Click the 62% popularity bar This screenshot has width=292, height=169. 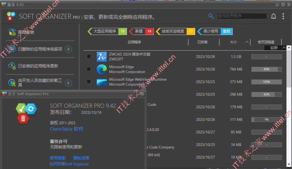266,94
